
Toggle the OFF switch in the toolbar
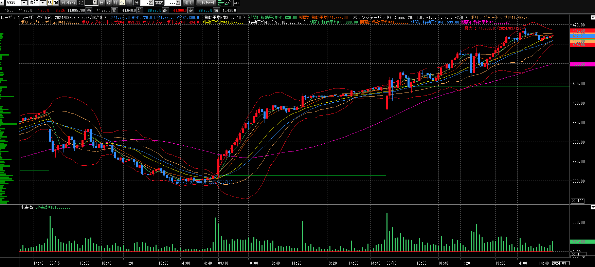[237, 3]
